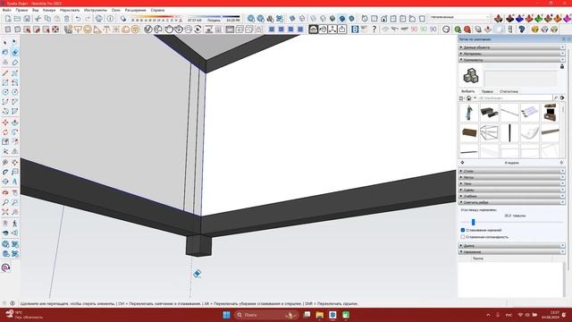The width and height of the screenshot is (572, 322).
Task: Select the Zoom magnifier tool
Action: [5, 202]
